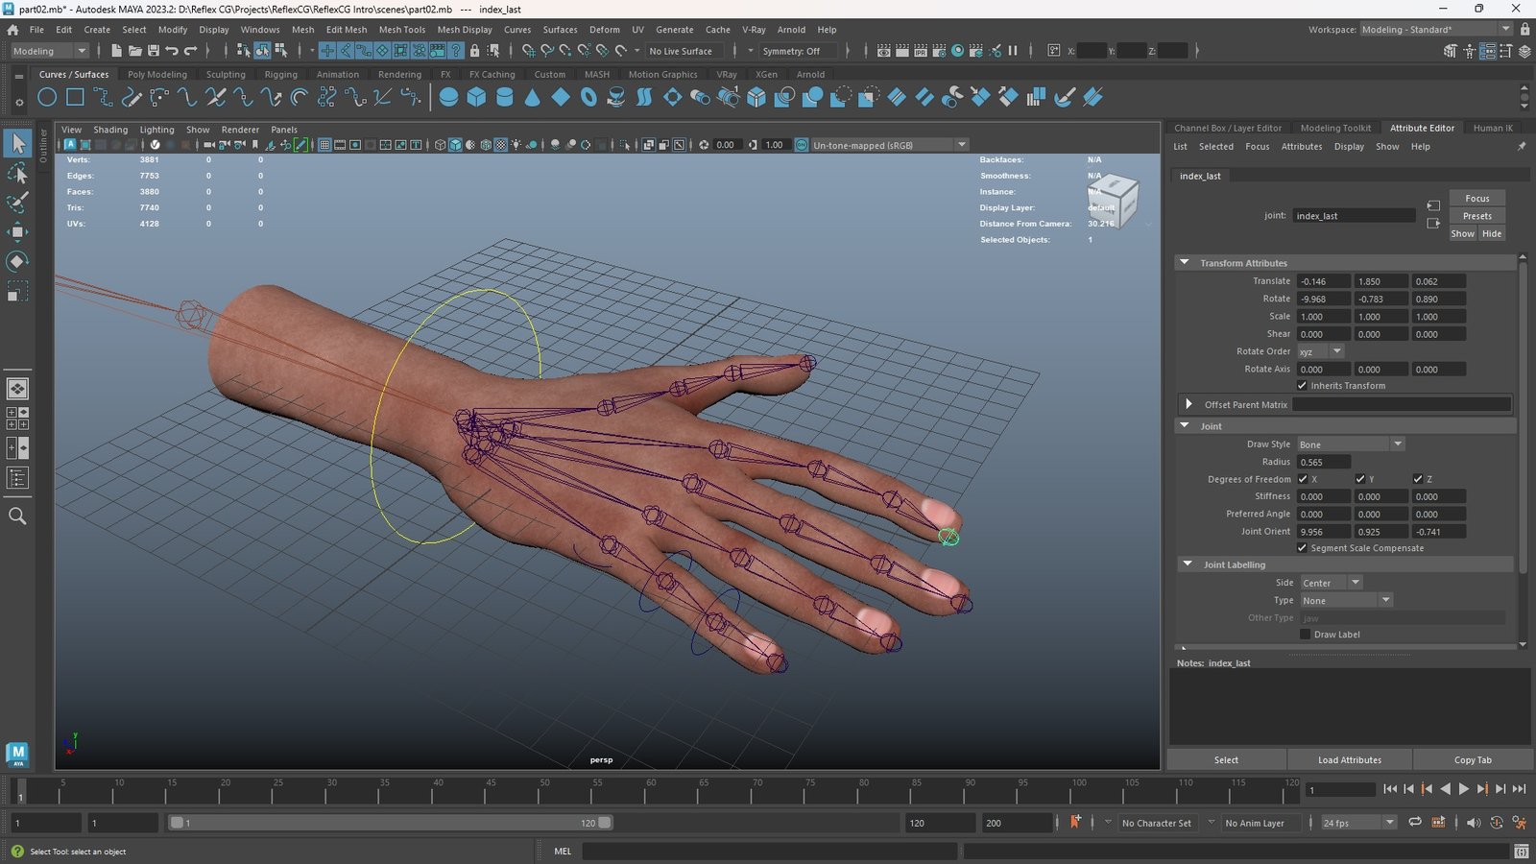Click the Load Attributes button
The height and width of the screenshot is (864, 1536).
click(1349, 760)
